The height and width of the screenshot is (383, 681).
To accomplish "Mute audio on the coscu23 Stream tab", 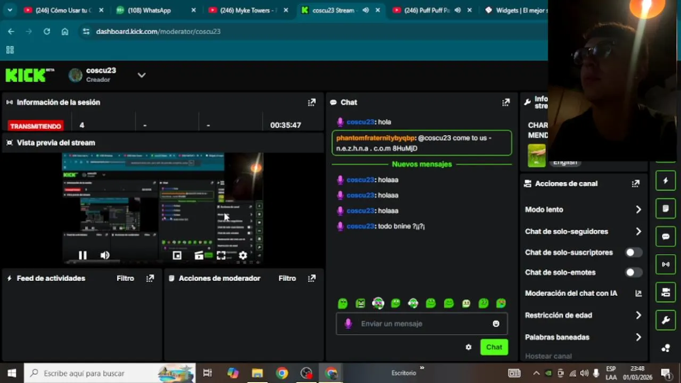I will click(x=366, y=10).
